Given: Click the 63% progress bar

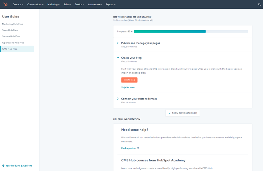Looking at the screenshot, I should coord(191,32).
